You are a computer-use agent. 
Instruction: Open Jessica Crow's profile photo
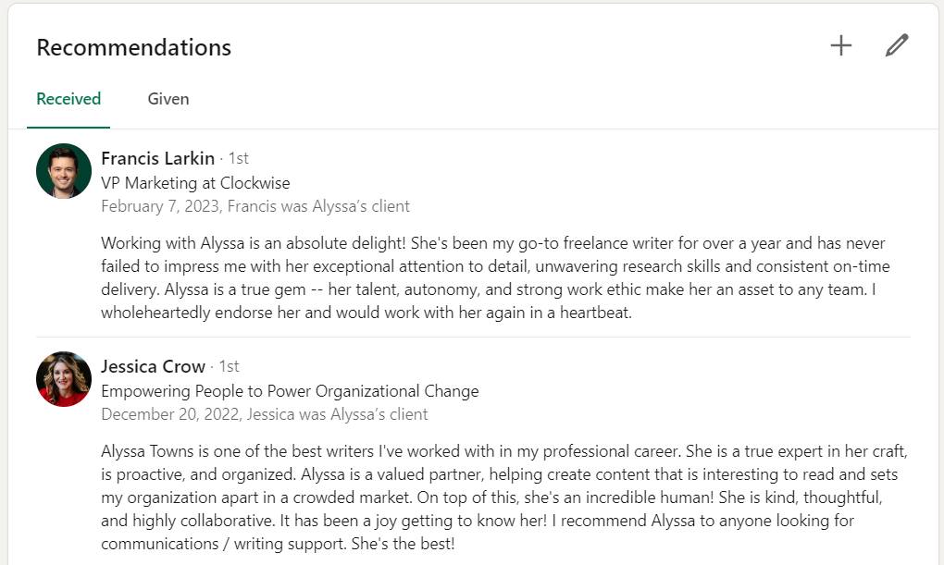(x=64, y=379)
